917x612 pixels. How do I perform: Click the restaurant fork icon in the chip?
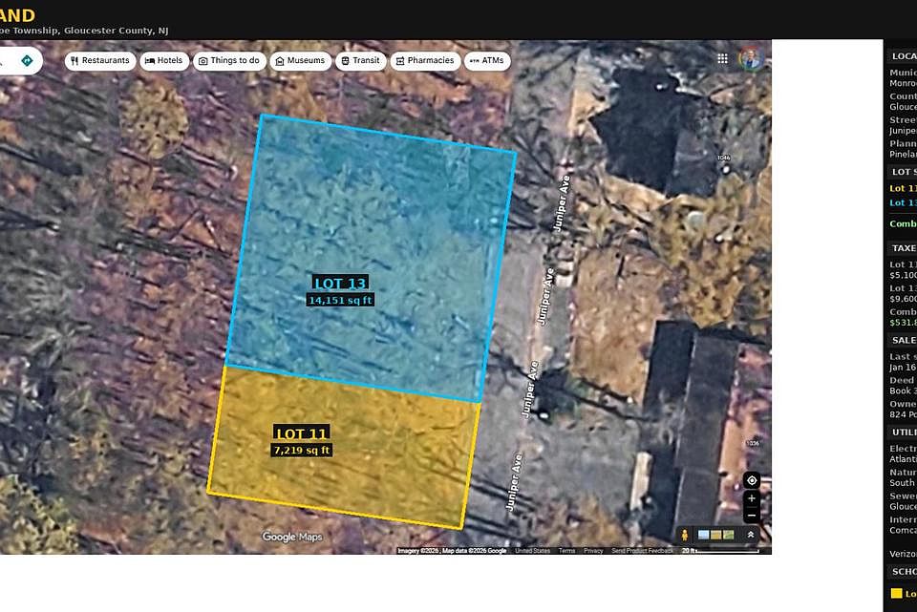[75, 61]
